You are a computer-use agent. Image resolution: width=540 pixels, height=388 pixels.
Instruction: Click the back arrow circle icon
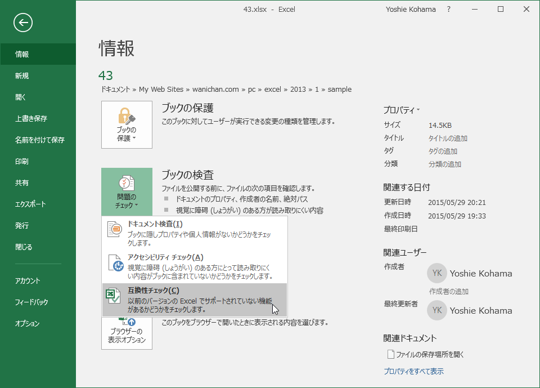point(23,23)
